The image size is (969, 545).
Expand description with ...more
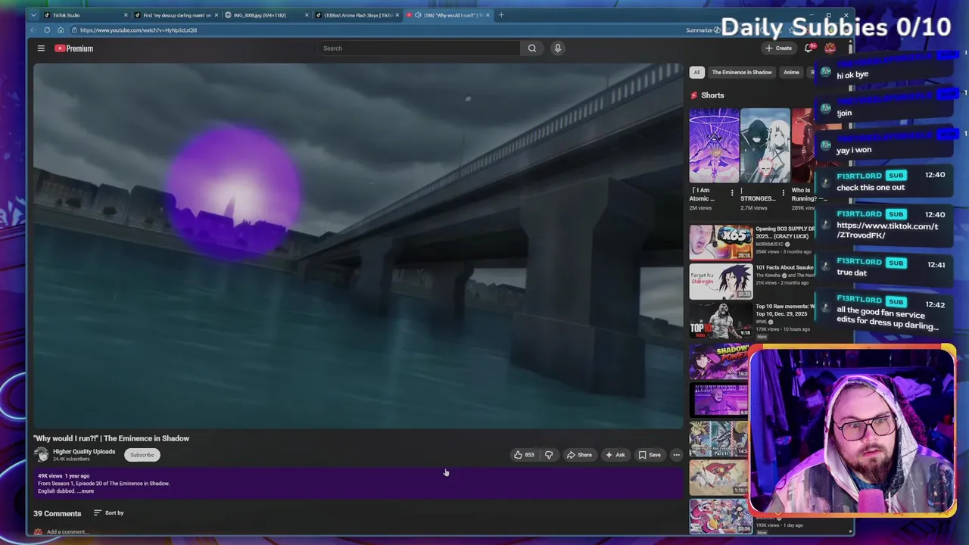(x=86, y=491)
